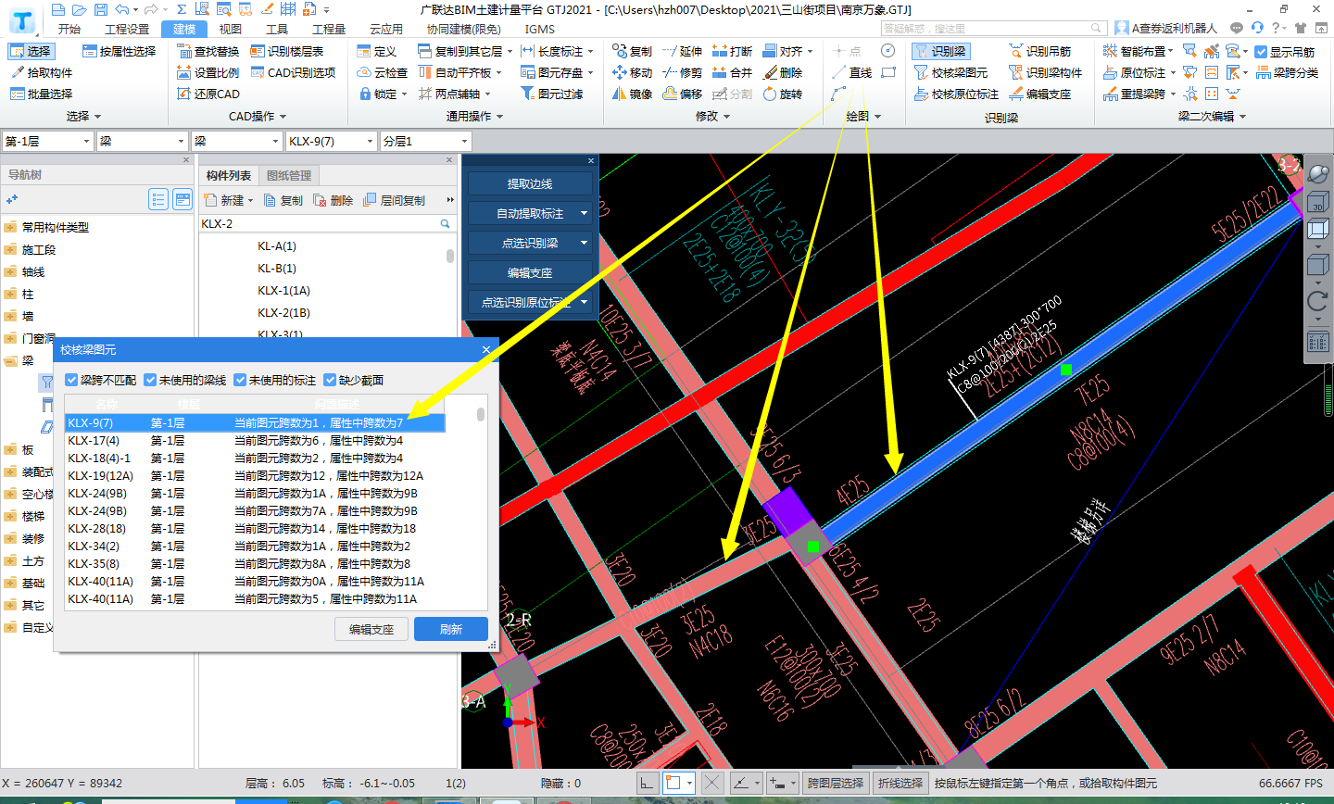Screen dimensions: 1334x804
Task: Switch to the 开始 ribbon tab
Action: point(69,29)
